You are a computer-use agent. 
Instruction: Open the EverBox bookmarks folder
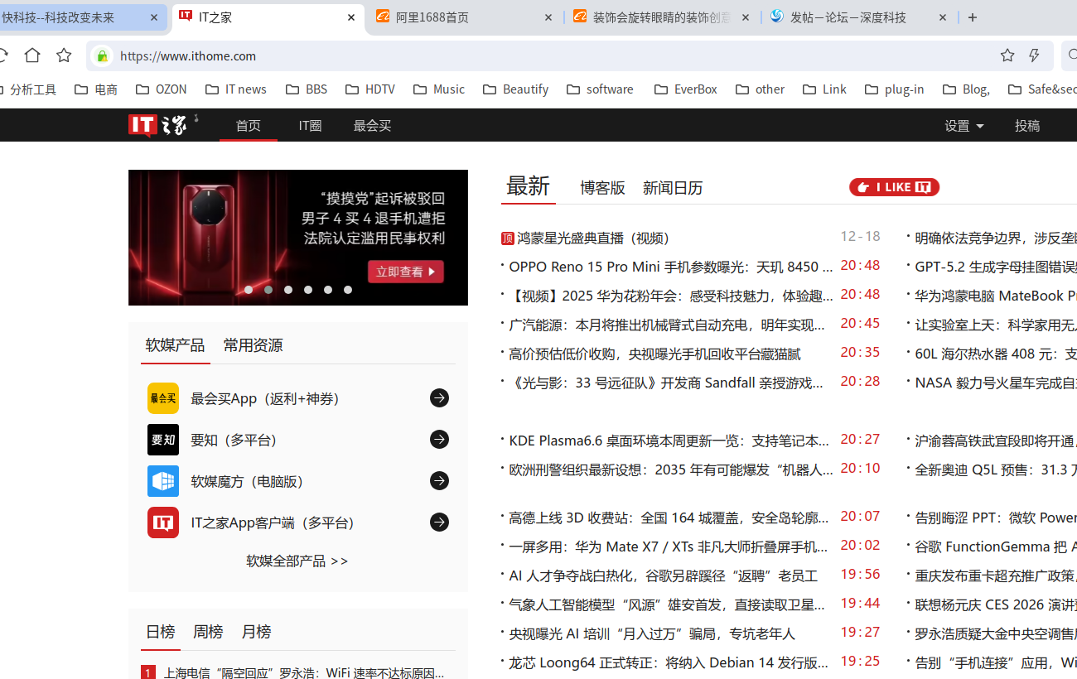pos(686,89)
